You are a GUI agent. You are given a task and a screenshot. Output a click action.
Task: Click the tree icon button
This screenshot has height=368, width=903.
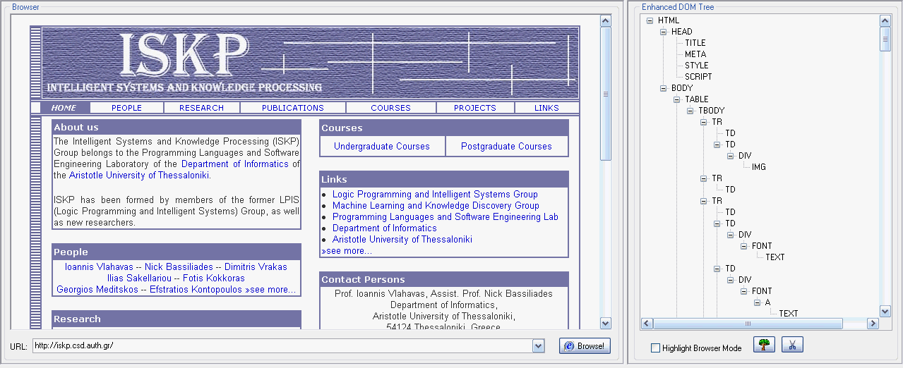point(764,345)
